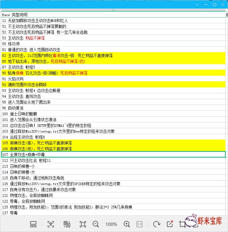Select active cell '107 全屏攻击+麻痹+中毒'
This screenshot has height=232, width=228.
coord(113,155)
